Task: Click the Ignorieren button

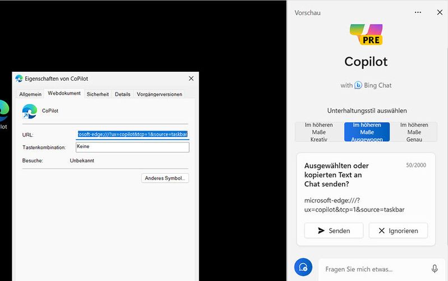Action: point(398,231)
